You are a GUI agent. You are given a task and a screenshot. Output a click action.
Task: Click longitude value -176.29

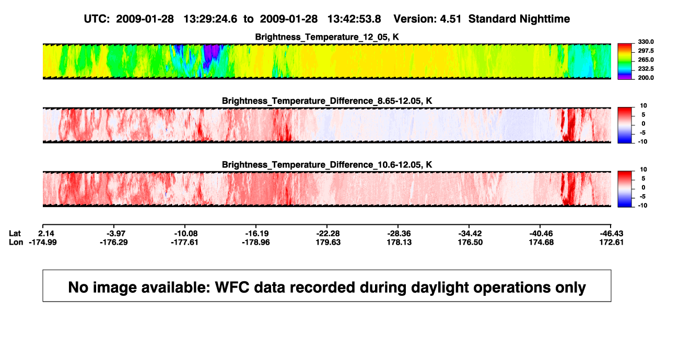tap(113, 242)
